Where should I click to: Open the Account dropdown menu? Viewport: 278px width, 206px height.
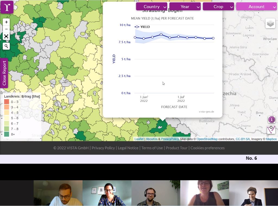tap(256, 7)
